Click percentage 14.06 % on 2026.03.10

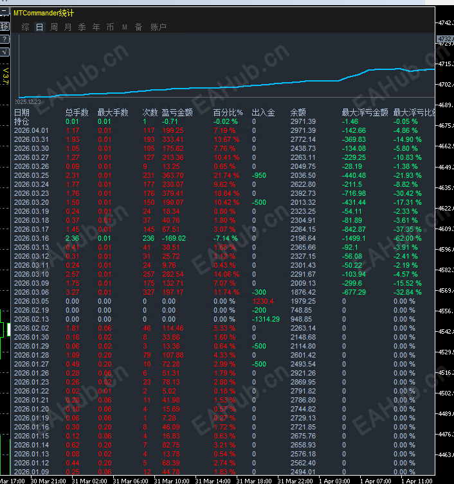pyautogui.click(x=226, y=274)
